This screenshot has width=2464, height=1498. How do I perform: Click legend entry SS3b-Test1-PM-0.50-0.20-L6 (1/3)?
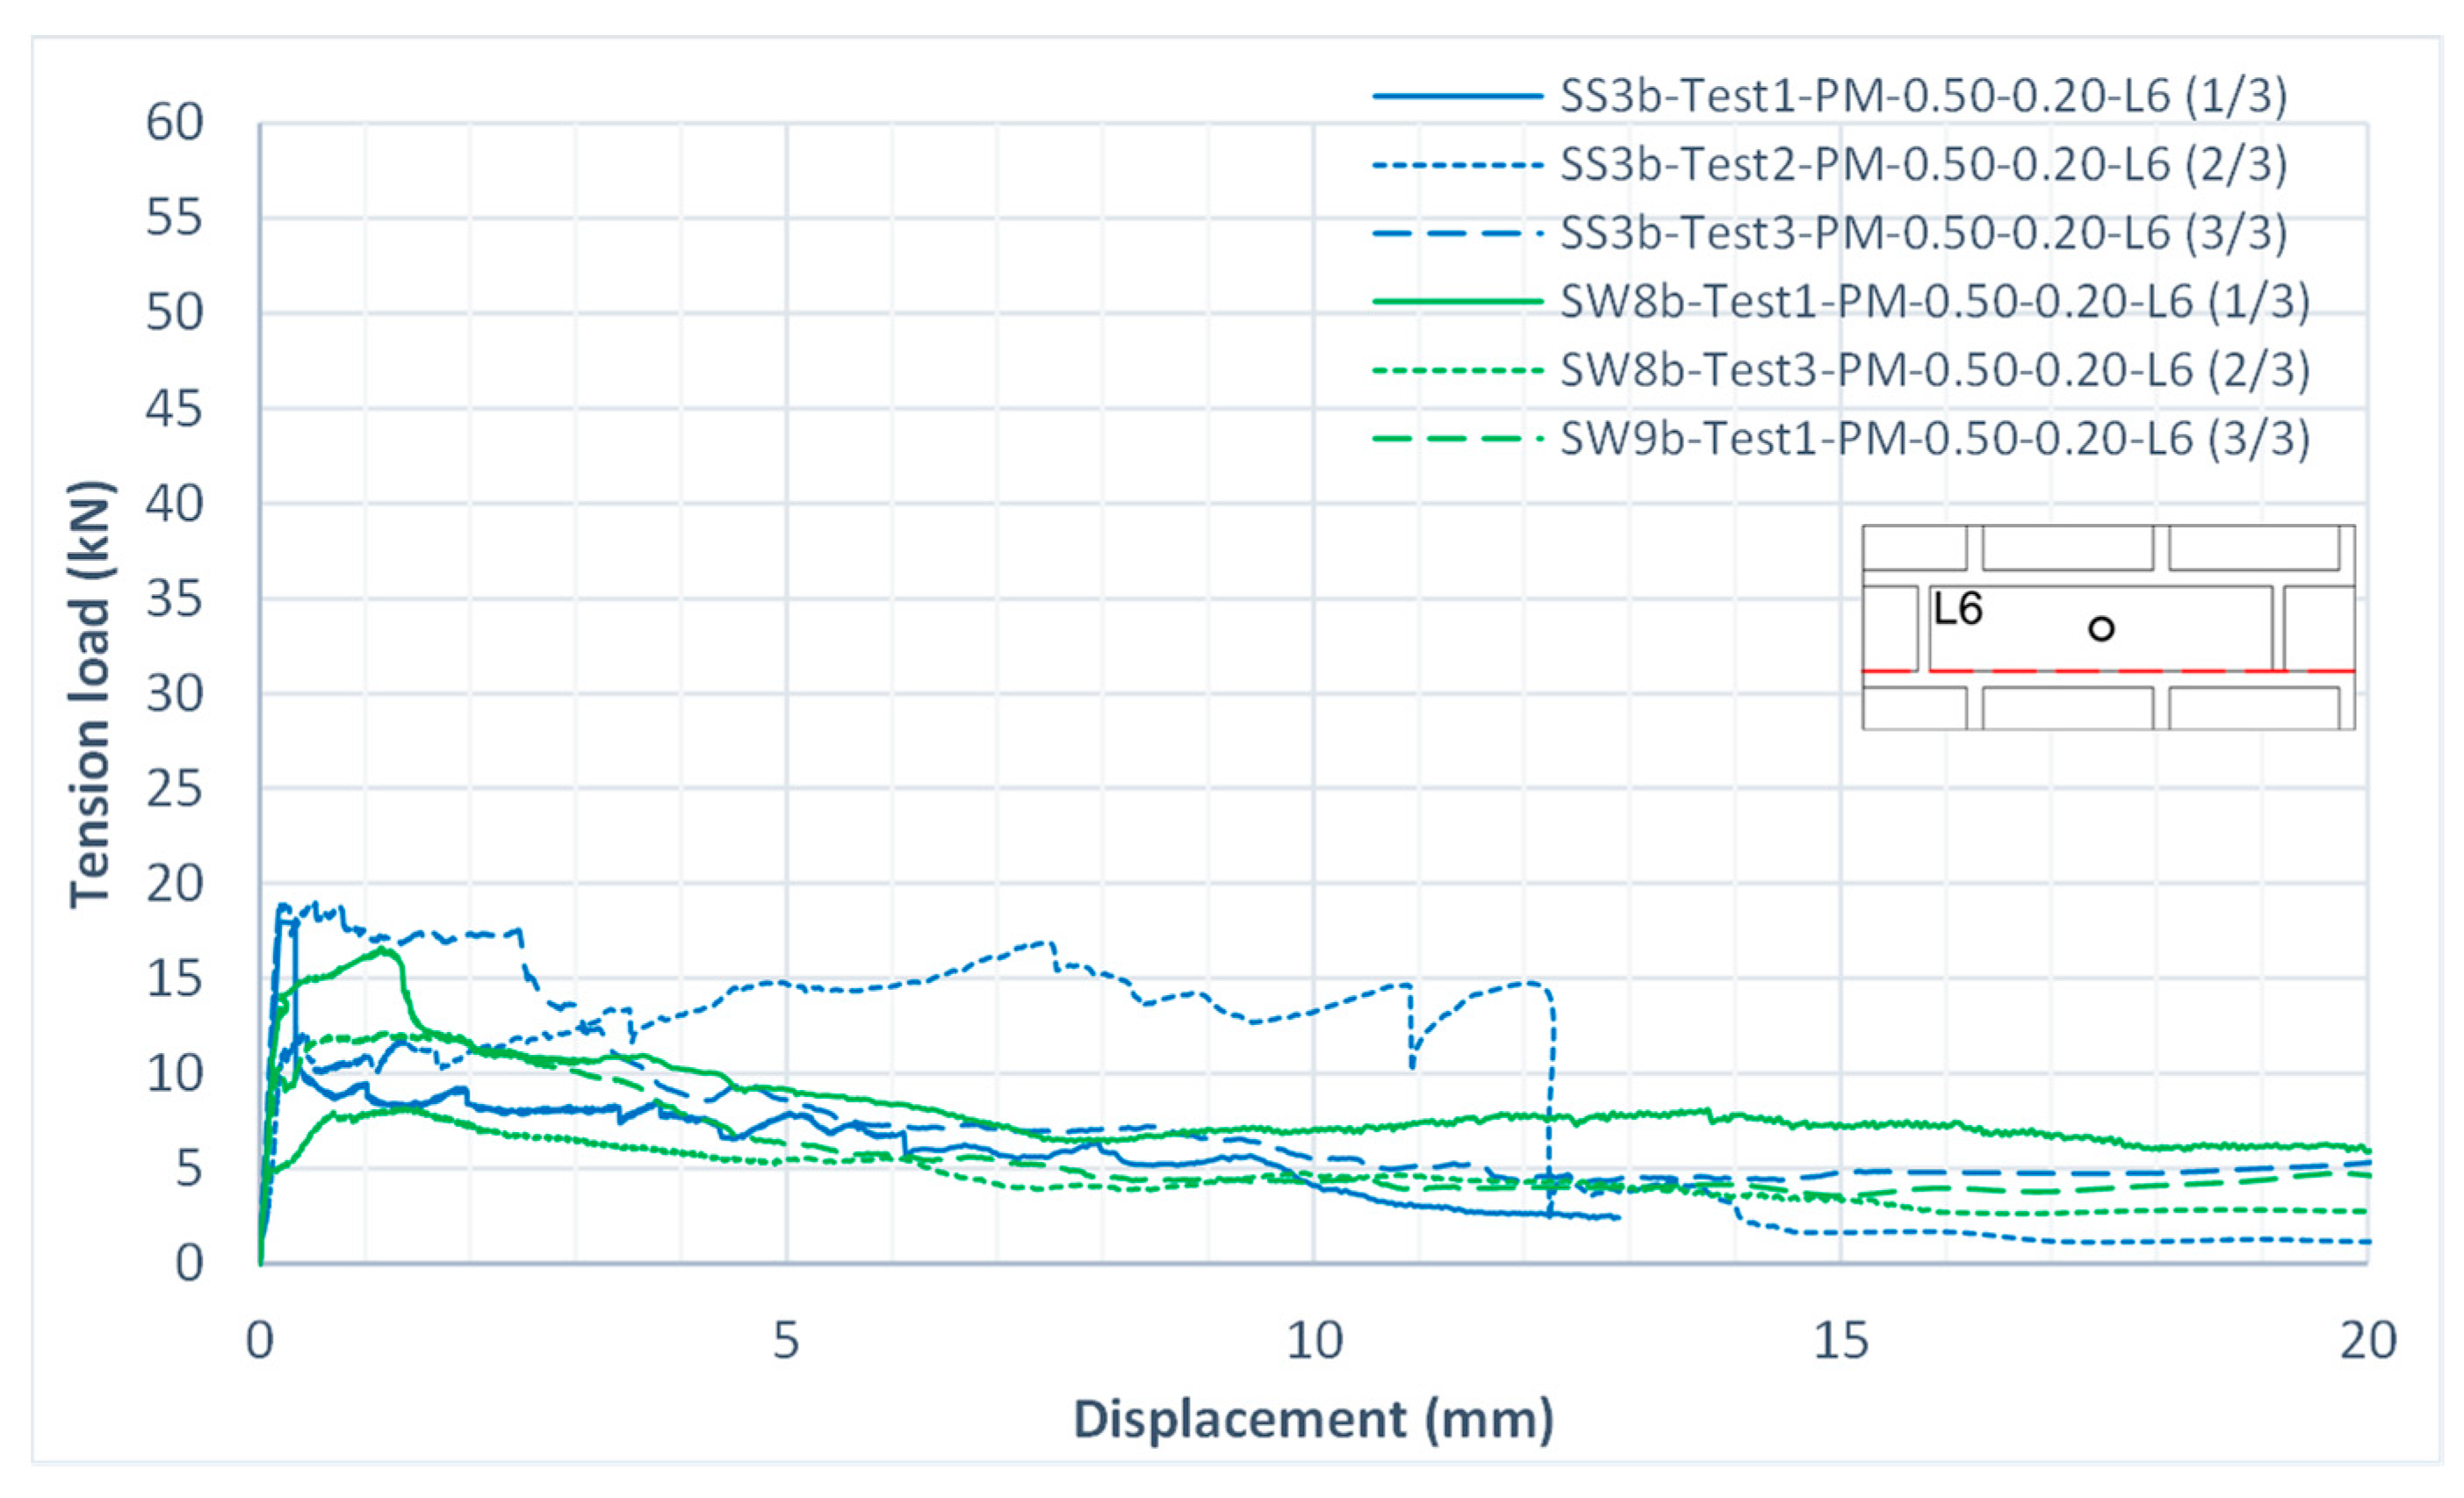pos(1923,97)
